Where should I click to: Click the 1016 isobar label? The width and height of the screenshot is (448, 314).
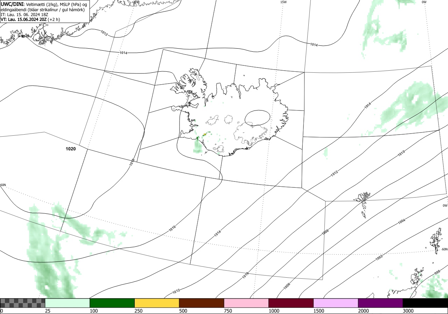click(x=172, y=228)
